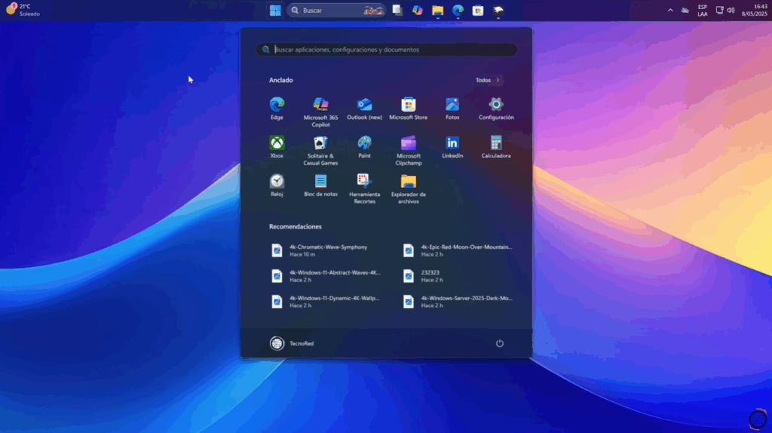The height and width of the screenshot is (433, 772).
Task: Open recommended file 4k-Epic-Red-Moon-Over-Mountain
Action: [x=458, y=250]
